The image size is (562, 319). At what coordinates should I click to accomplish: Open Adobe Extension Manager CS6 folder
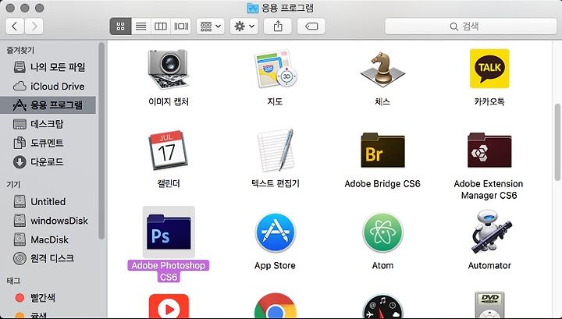(489, 150)
